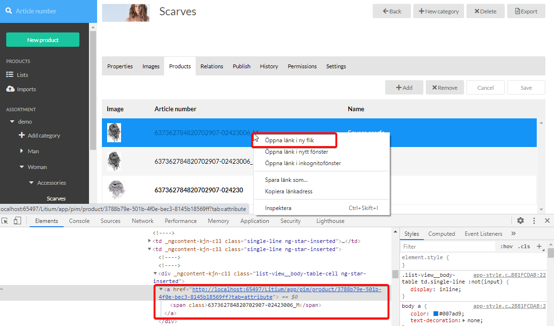Collapse the demo assortment node
554x326 pixels.
click(x=12, y=122)
